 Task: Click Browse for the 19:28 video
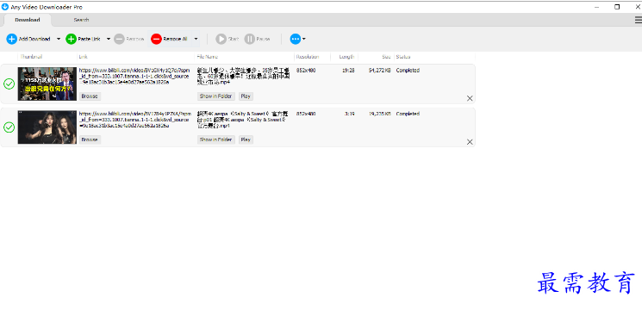90,96
